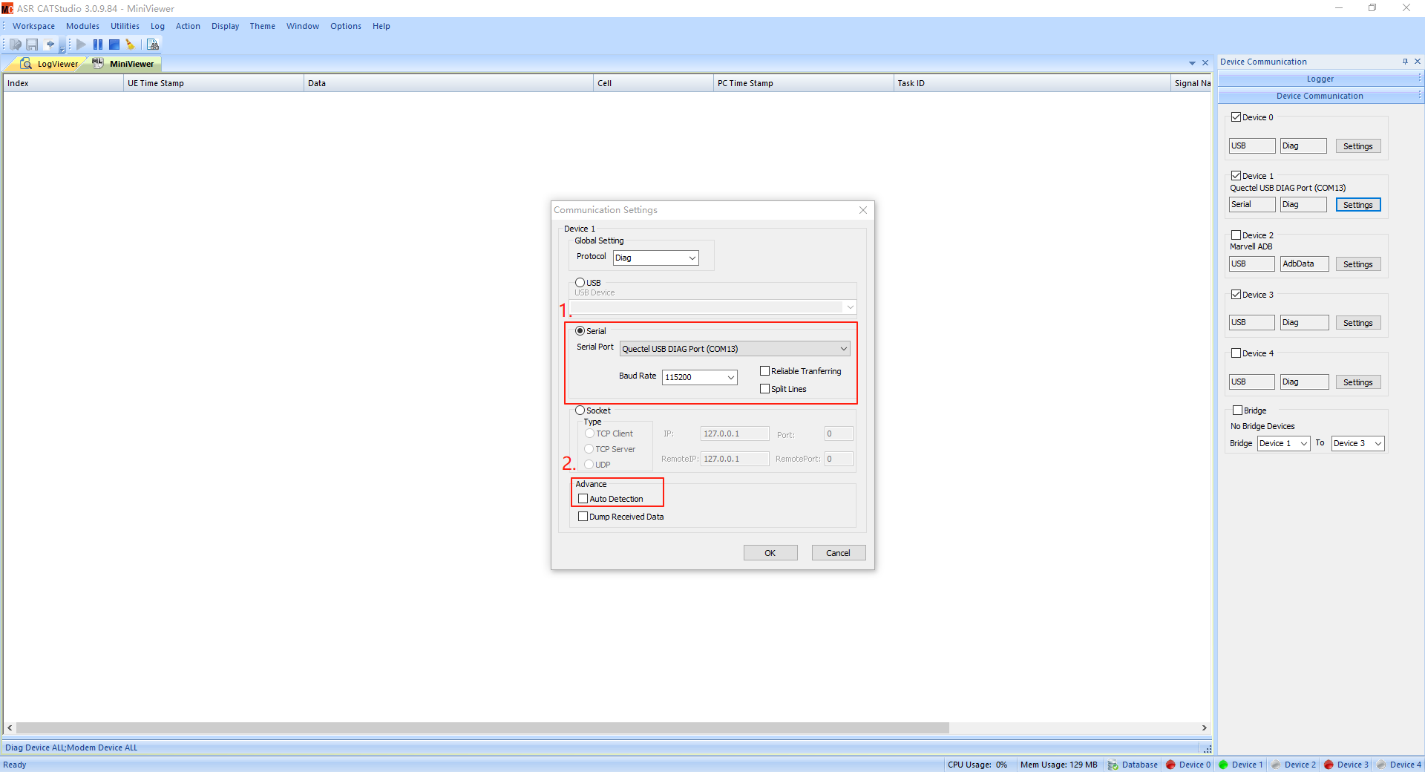Screen dimensions: 1425x772
Task: Select the Serial radio button
Action: pyautogui.click(x=580, y=331)
